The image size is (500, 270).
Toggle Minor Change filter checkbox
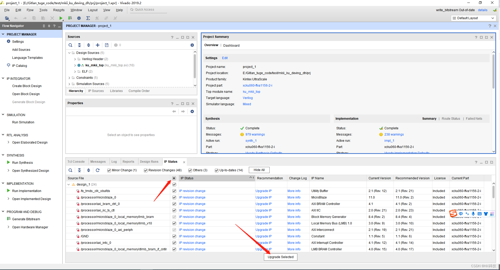click(109, 170)
